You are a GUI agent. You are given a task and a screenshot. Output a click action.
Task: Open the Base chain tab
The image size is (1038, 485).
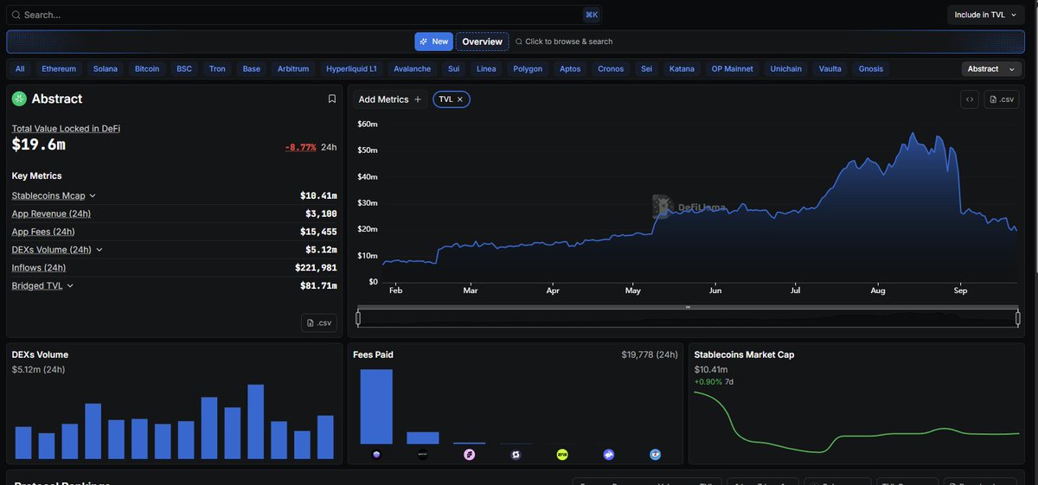click(x=252, y=69)
